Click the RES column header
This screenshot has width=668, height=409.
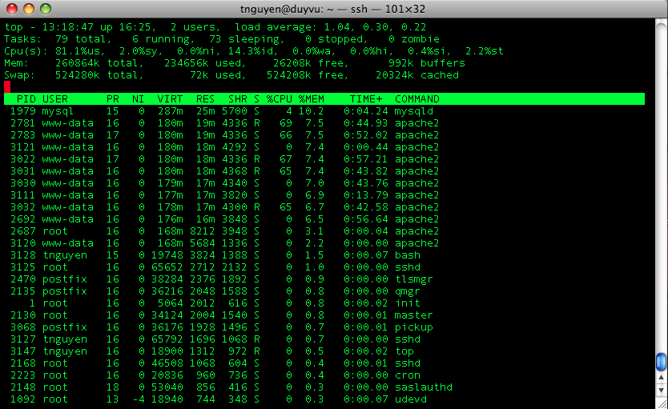coord(205,99)
